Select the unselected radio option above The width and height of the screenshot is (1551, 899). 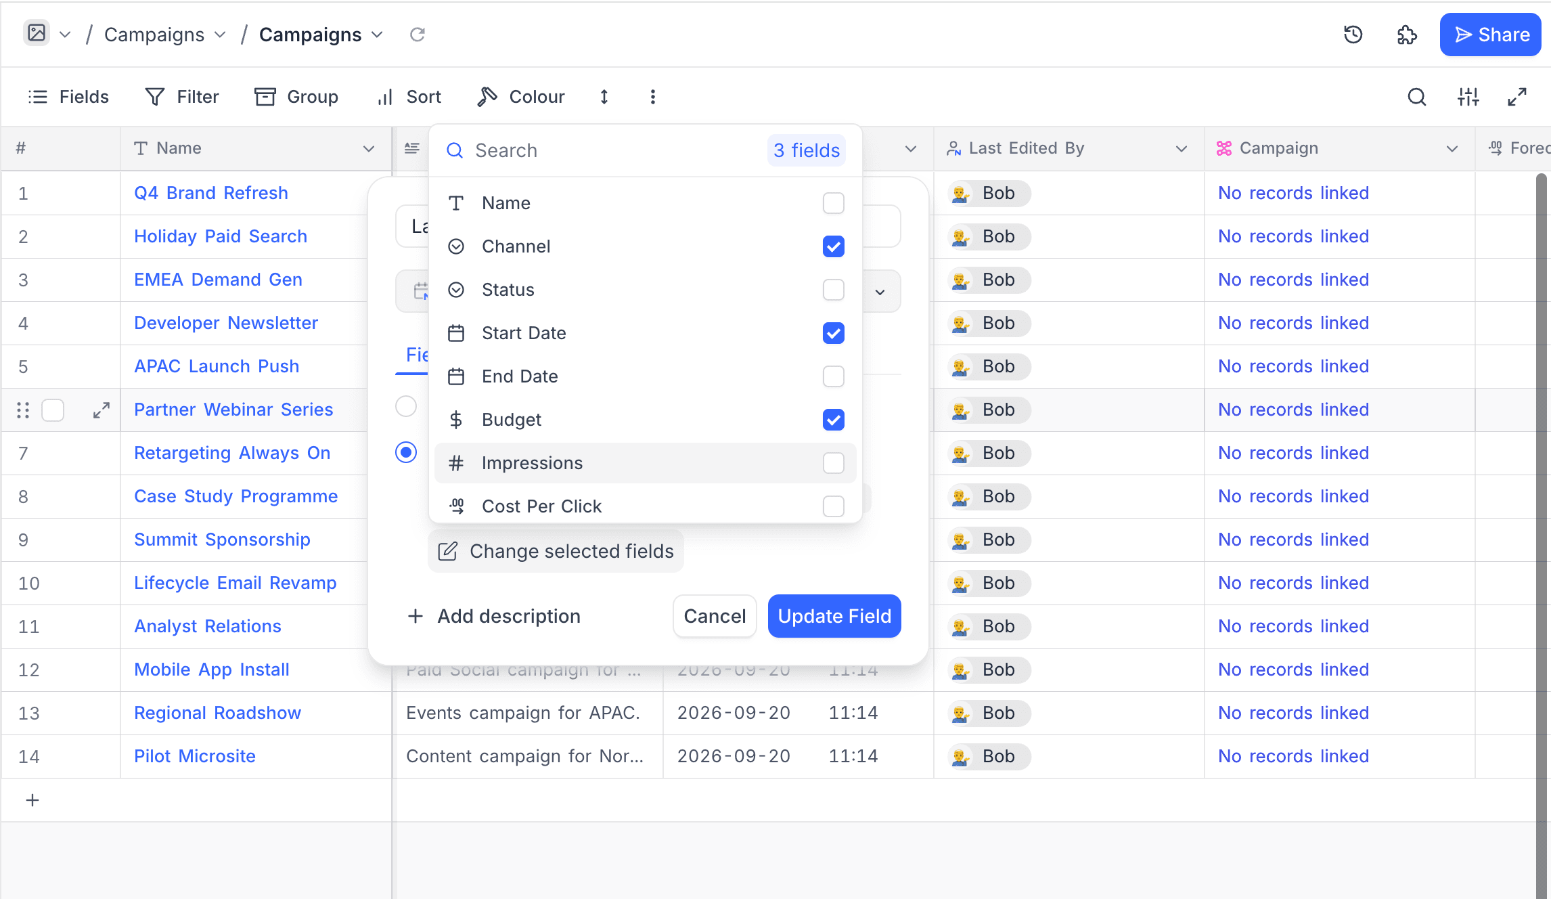[406, 406]
